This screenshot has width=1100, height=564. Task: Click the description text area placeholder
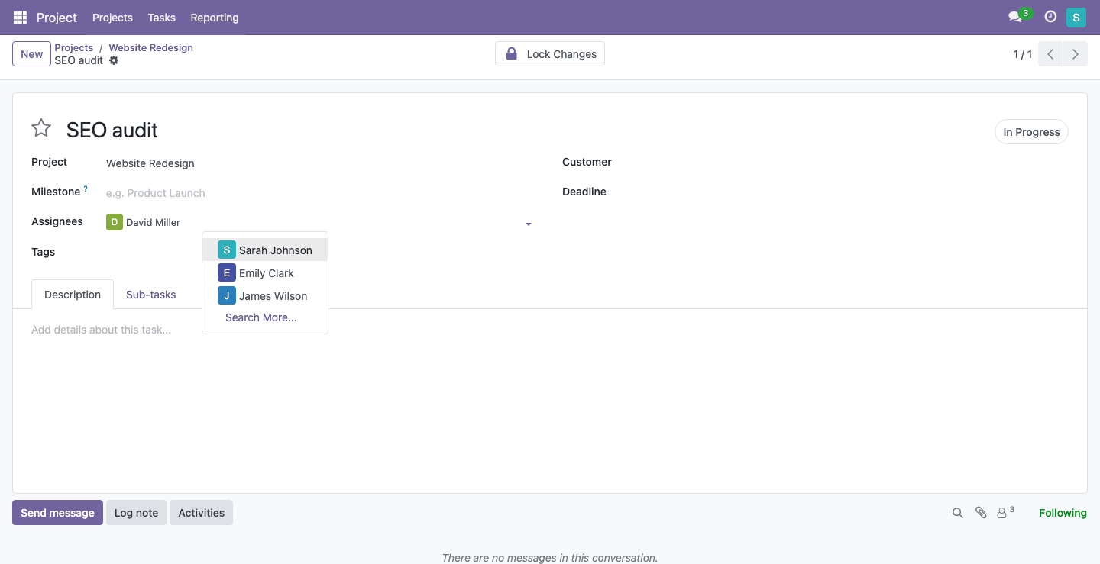(102, 330)
